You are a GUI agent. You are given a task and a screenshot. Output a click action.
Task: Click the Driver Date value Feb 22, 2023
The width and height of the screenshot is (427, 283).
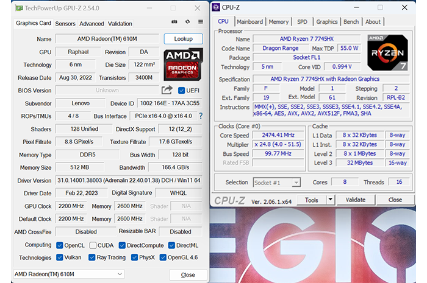pos(81,193)
